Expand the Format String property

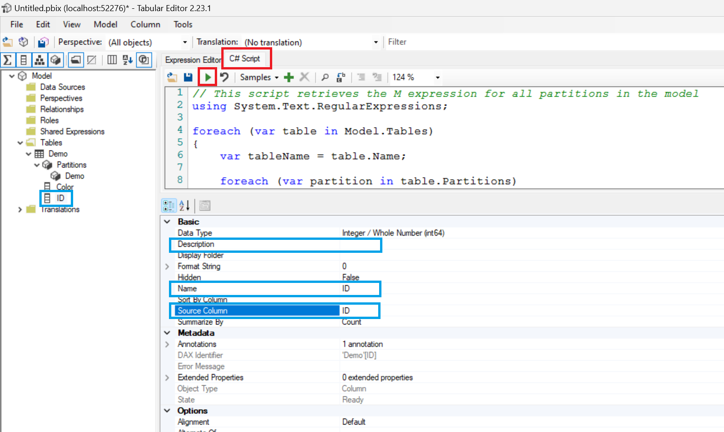pyautogui.click(x=167, y=266)
